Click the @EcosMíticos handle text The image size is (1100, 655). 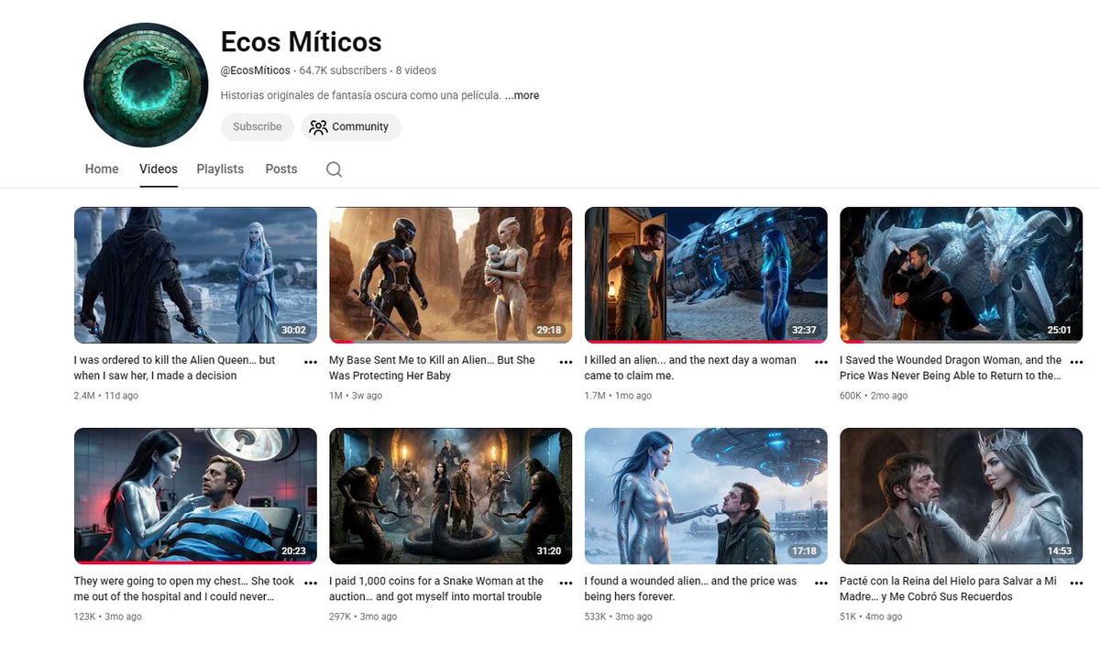256,71
